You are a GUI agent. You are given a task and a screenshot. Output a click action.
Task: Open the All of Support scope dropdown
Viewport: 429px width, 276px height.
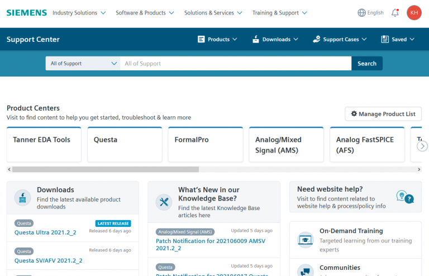tap(83, 64)
